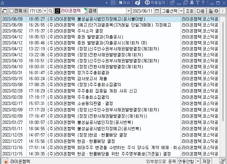Open 불성실공시법인지정예고(공시번복) disclosure
This screenshot has height=164, width=227.
point(111,129)
